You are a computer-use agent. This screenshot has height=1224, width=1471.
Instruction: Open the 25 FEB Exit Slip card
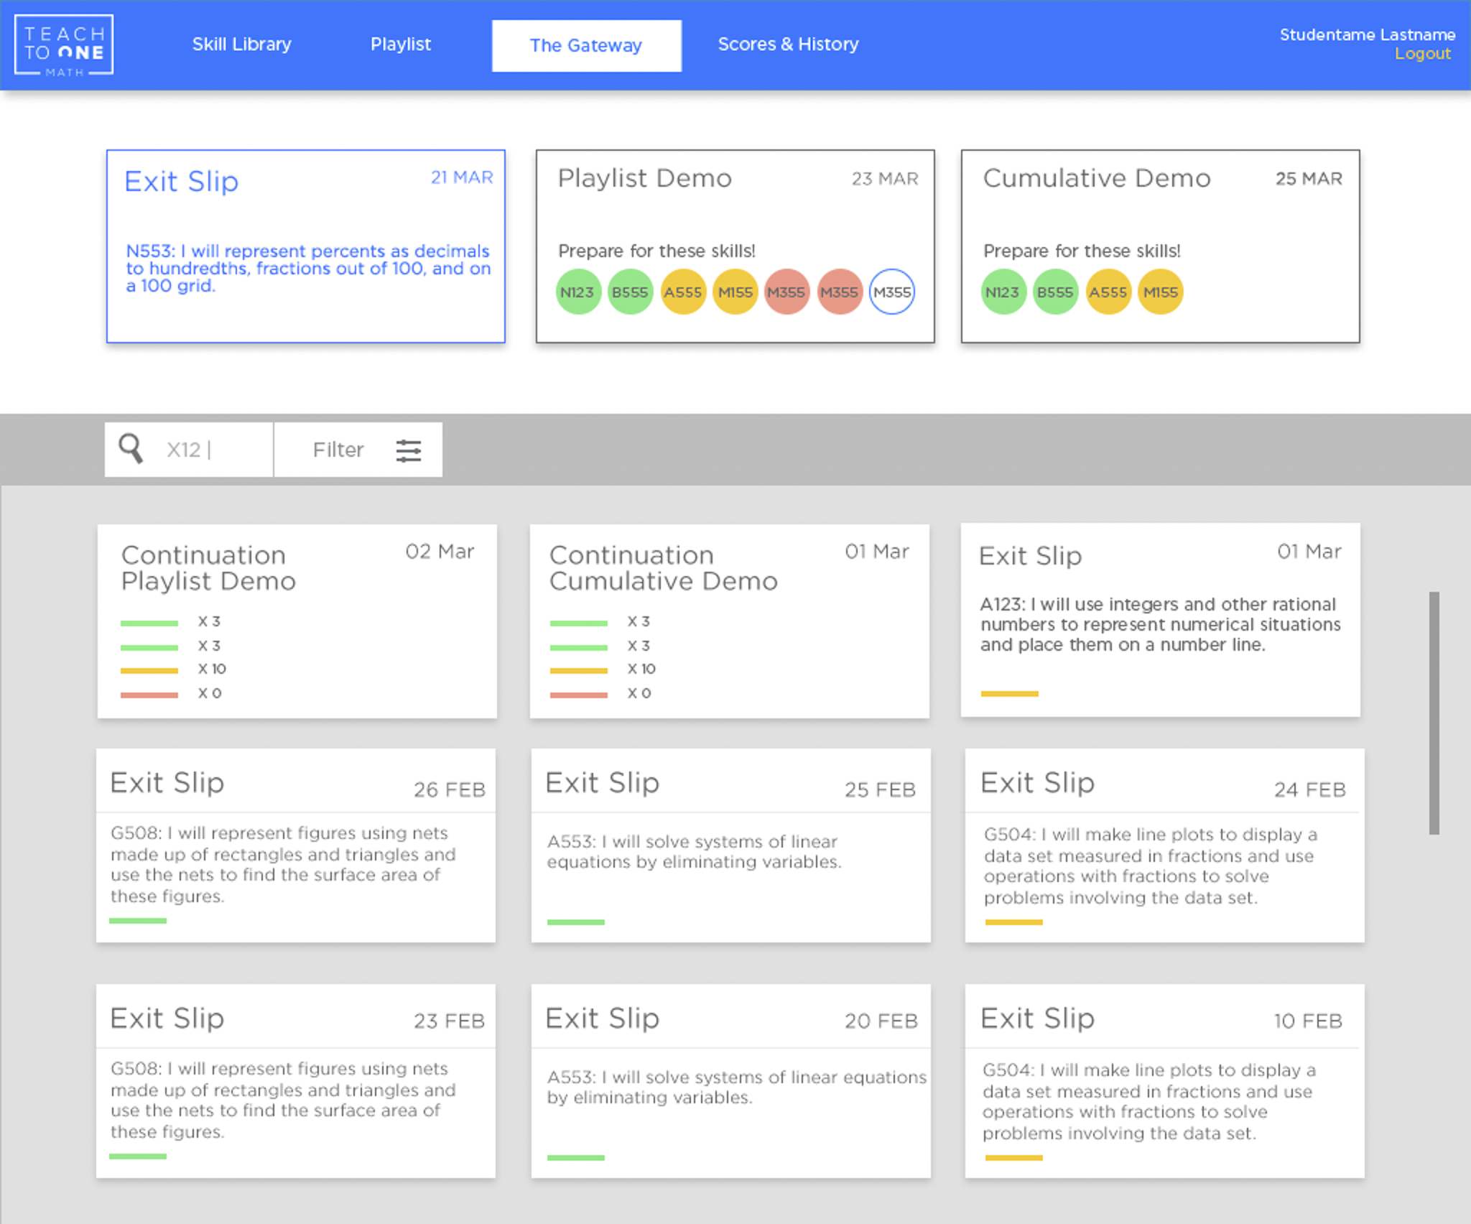pyautogui.click(x=730, y=845)
